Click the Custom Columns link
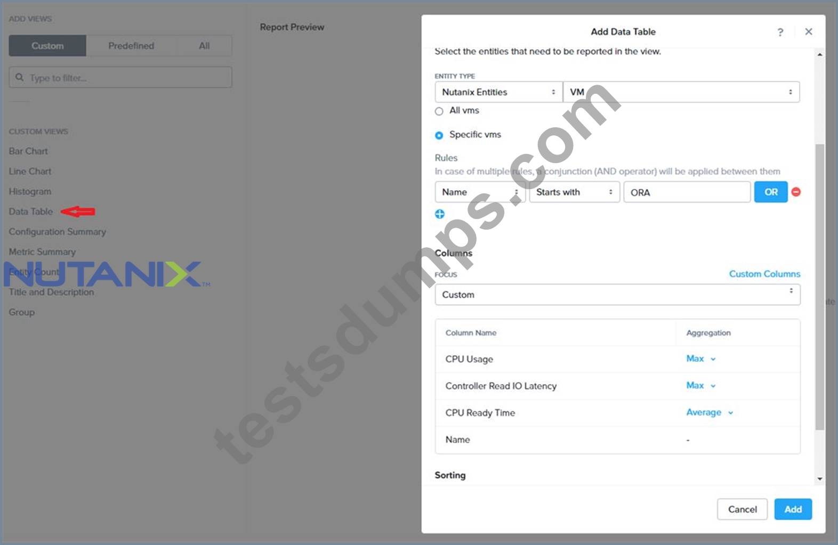The image size is (838, 545). (764, 274)
